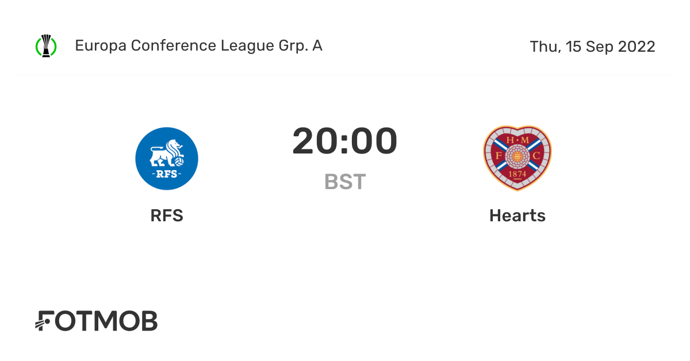Click the RFS lettering inside blue badge
Viewport: 690px width, 361px height.
[167, 173]
